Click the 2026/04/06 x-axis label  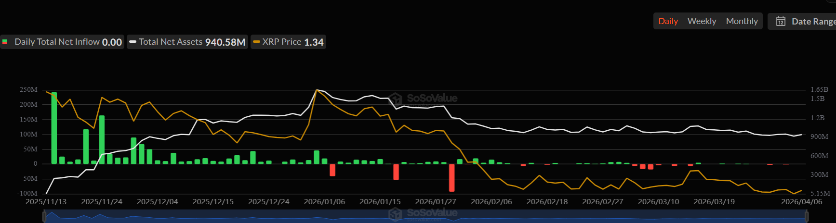tap(802, 201)
